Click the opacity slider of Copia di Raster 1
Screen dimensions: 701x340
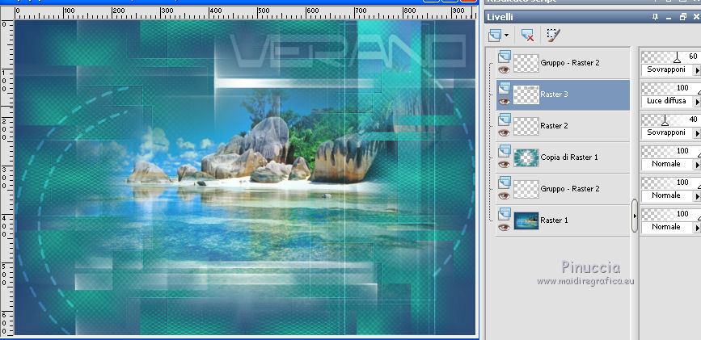(670, 151)
